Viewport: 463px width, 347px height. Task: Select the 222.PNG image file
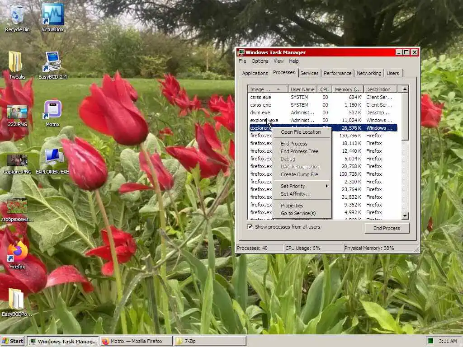pyautogui.click(x=17, y=116)
